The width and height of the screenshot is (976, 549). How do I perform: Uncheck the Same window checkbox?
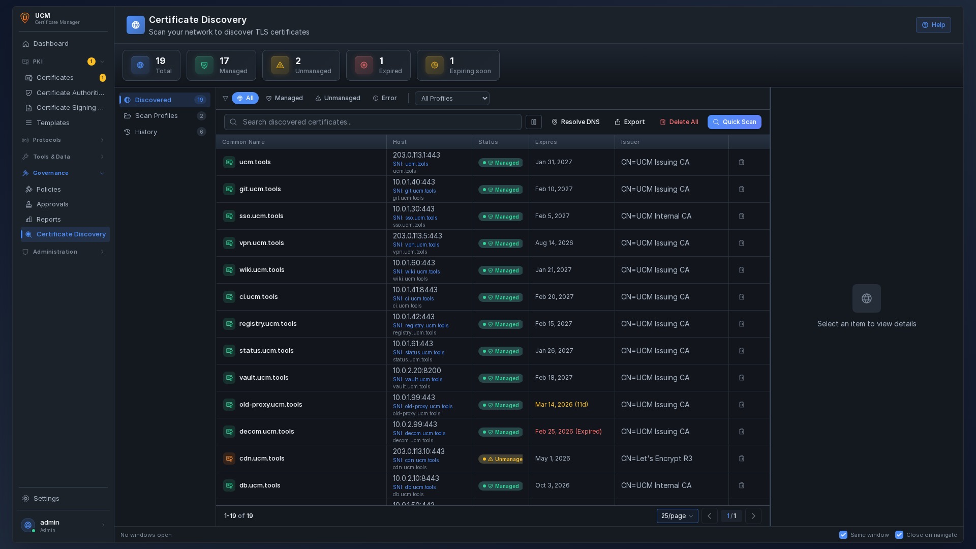(843, 535)
